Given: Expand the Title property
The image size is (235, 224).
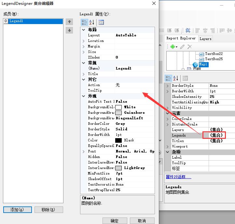Looking at the screenshot, I should coord(83,74).
